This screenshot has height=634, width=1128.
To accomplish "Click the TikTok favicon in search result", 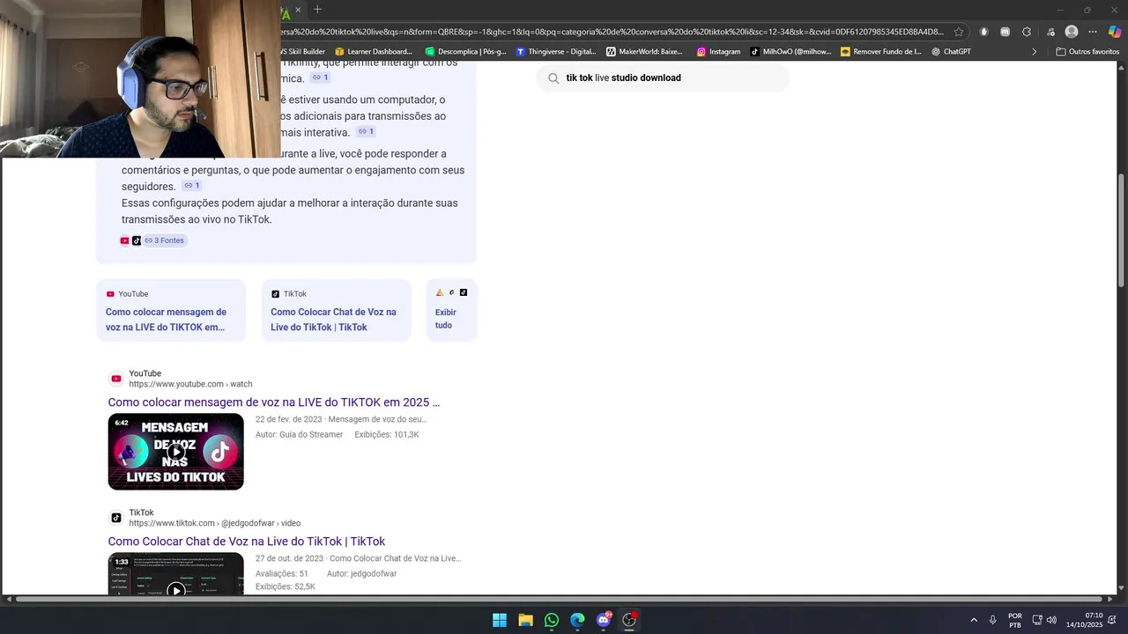I will 116,518.
